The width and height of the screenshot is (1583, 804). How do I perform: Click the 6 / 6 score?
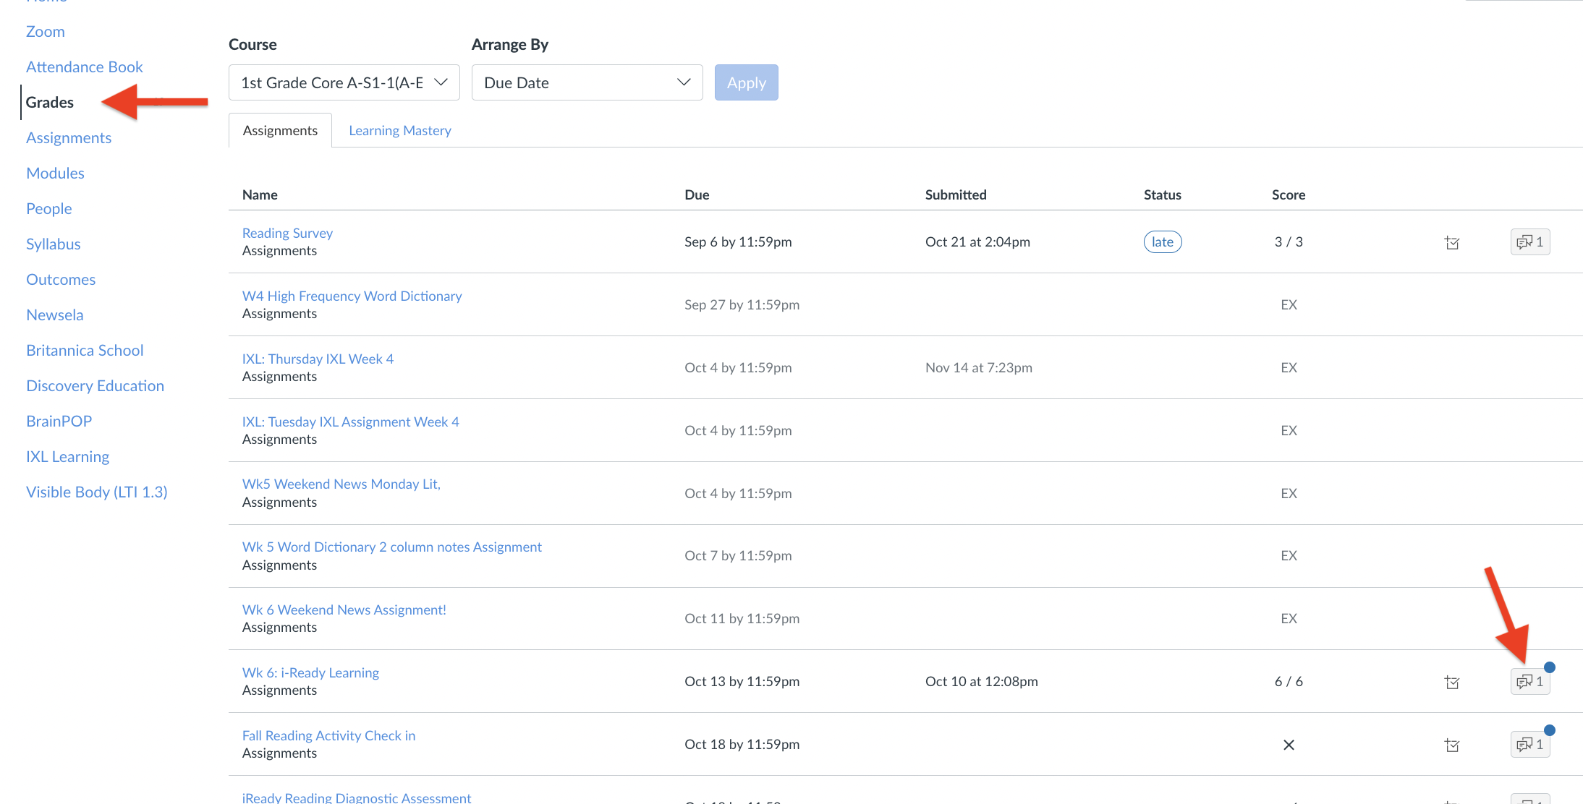pyautogui.click(x=1289, y=682)
